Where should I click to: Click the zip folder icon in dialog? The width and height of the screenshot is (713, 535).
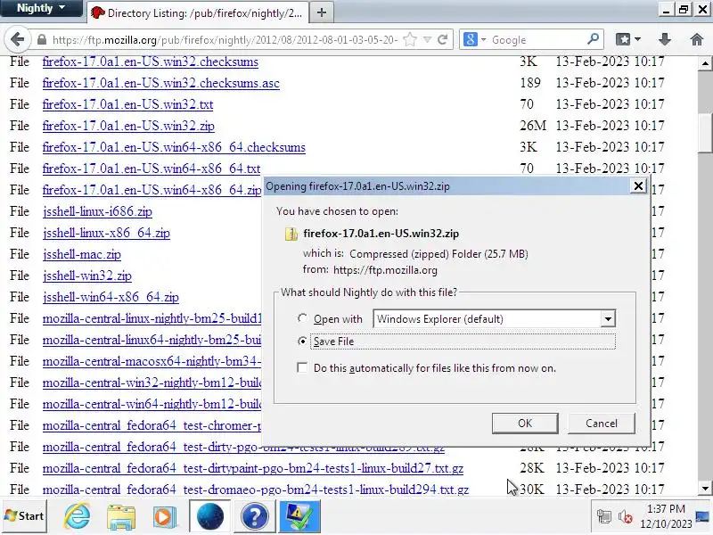(x=291, y=234)
